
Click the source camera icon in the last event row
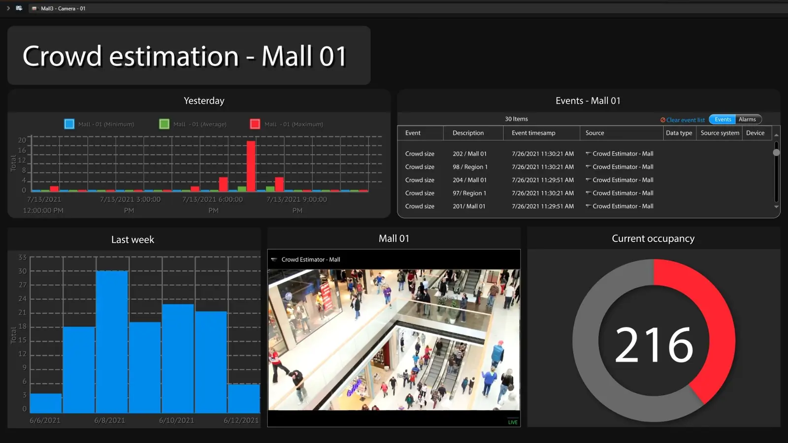pos(588,206)
